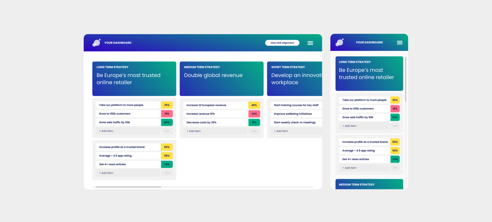Add item under the Double global revenue list
This screenshot has width=492, height=222.
click(215, 131)
